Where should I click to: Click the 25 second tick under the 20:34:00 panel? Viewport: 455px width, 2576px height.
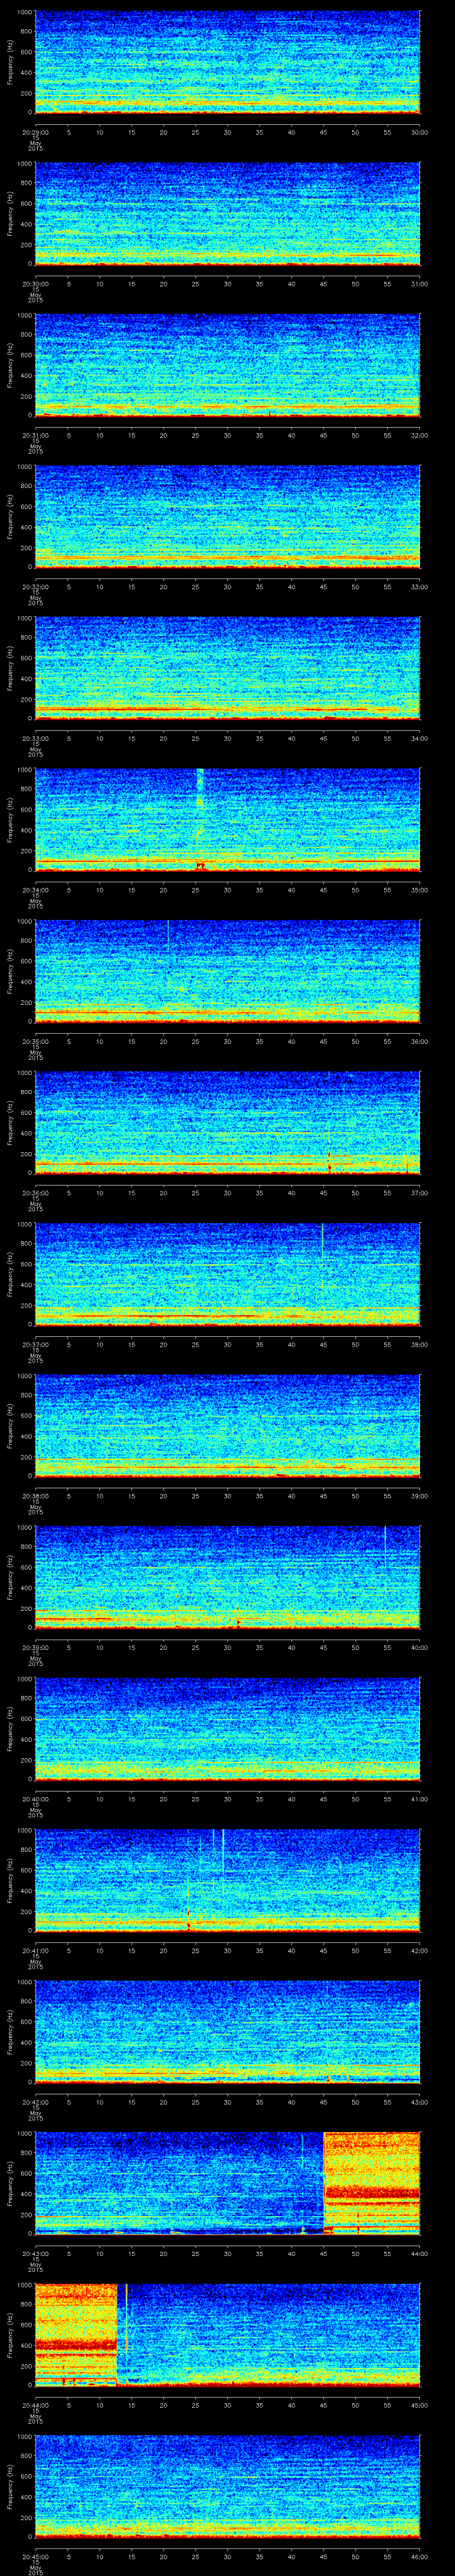tap(195, 890)
